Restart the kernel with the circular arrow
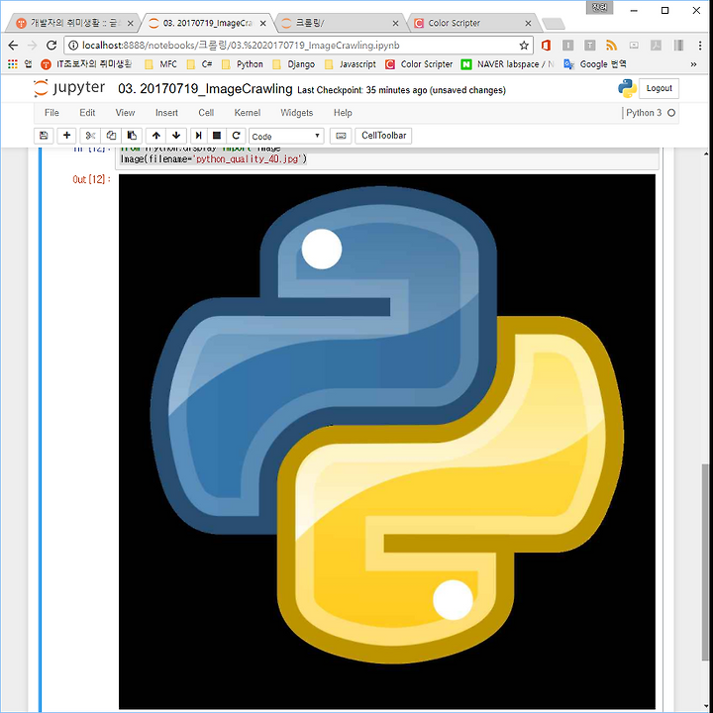Viewport: 713px width, 713px height. coord(236,136)
